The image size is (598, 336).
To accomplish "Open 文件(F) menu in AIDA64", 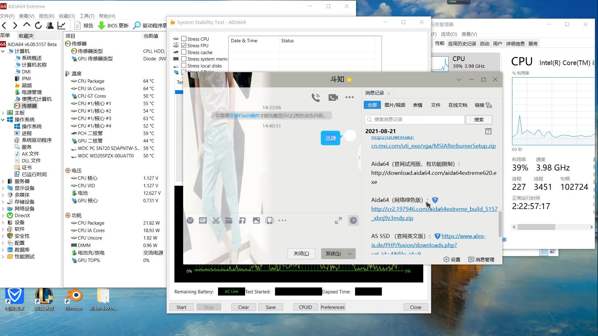I will 7,16.
